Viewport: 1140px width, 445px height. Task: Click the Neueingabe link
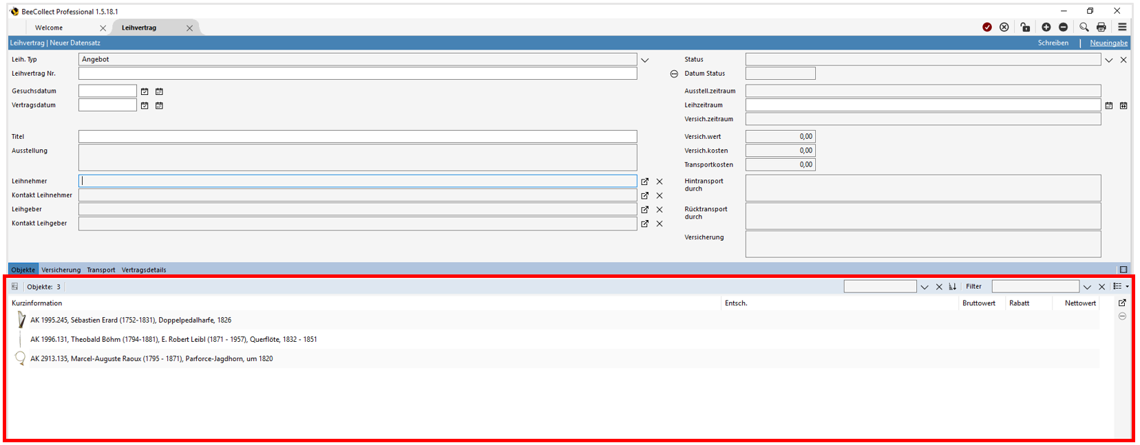pos(1108,43)
